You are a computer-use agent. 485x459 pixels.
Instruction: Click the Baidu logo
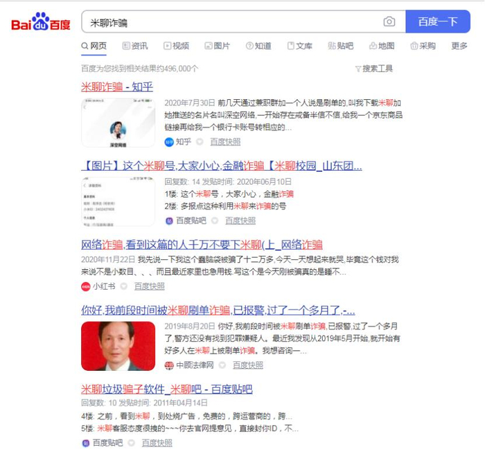click(41, 21)
